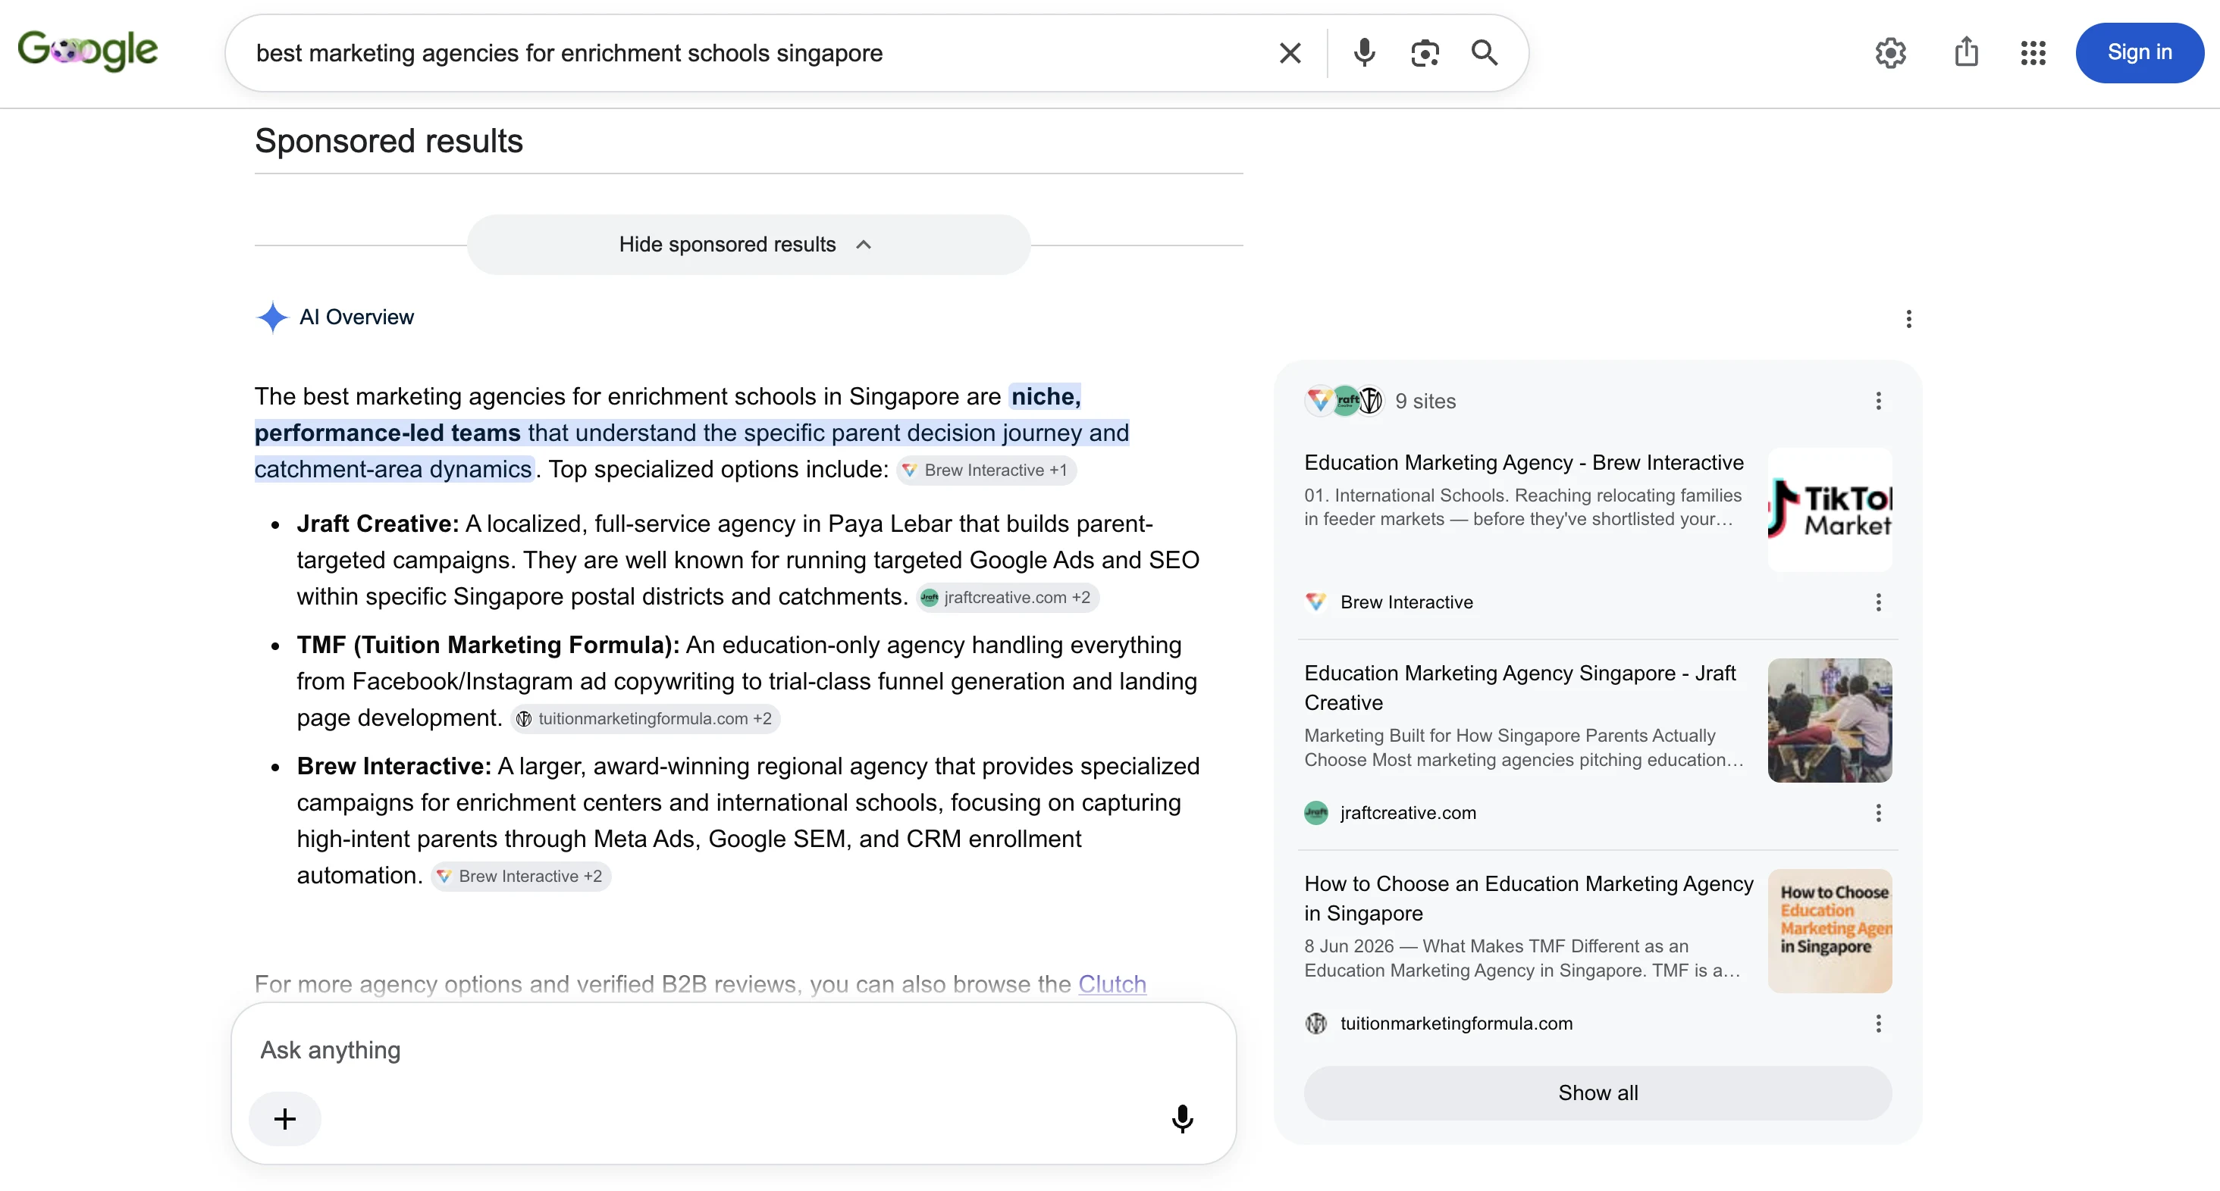Click tuitionmarketingformula.com WordPress favicon in panel

click(x=1316, y=1023)
